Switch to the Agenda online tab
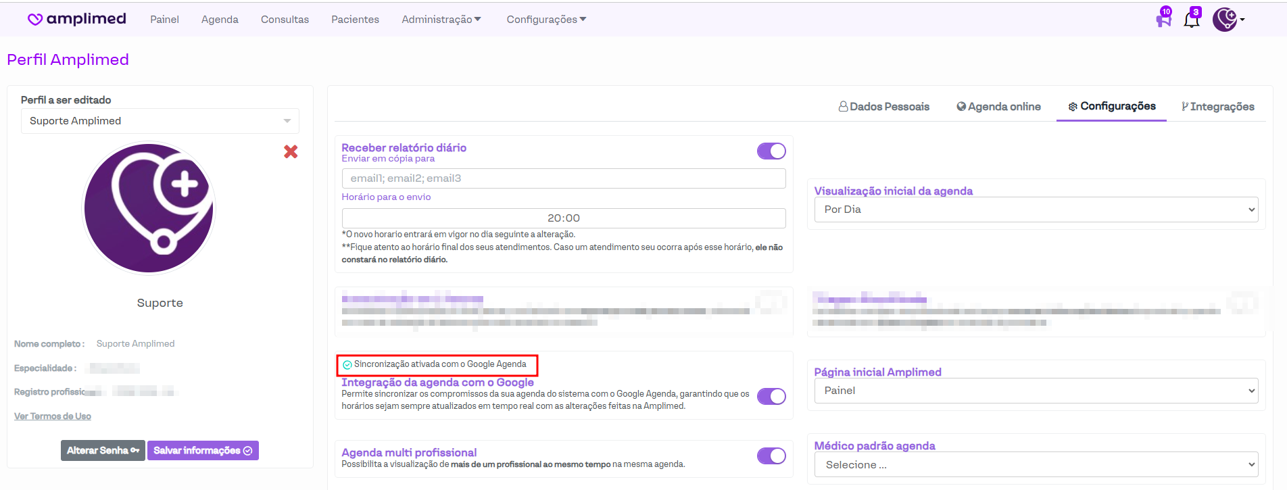 [998, 107]
